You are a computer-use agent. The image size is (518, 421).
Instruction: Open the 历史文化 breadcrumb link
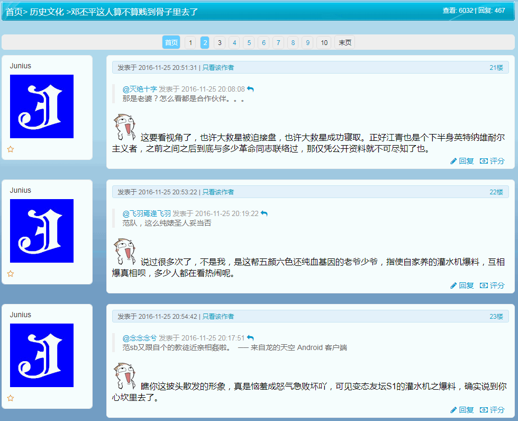point(47,12)
